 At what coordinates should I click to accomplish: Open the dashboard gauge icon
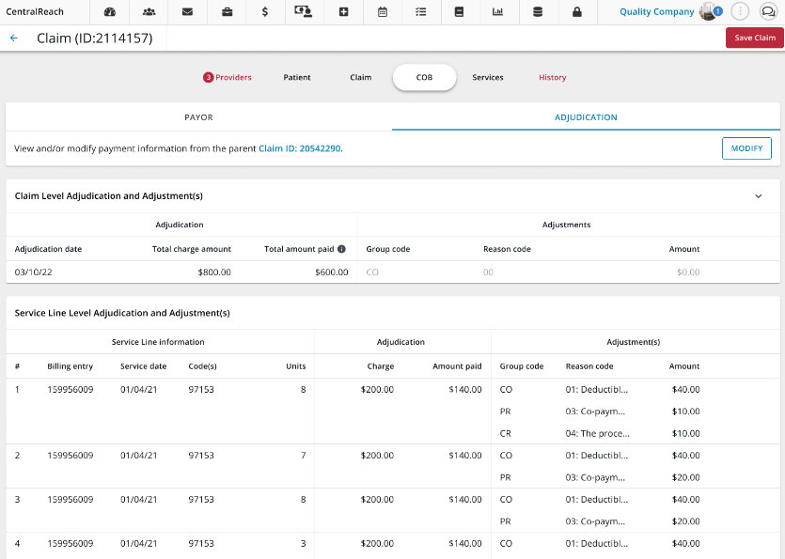pyautogui.click(x=110, y=12)
